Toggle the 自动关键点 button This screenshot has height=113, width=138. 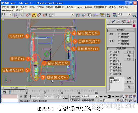75,97
